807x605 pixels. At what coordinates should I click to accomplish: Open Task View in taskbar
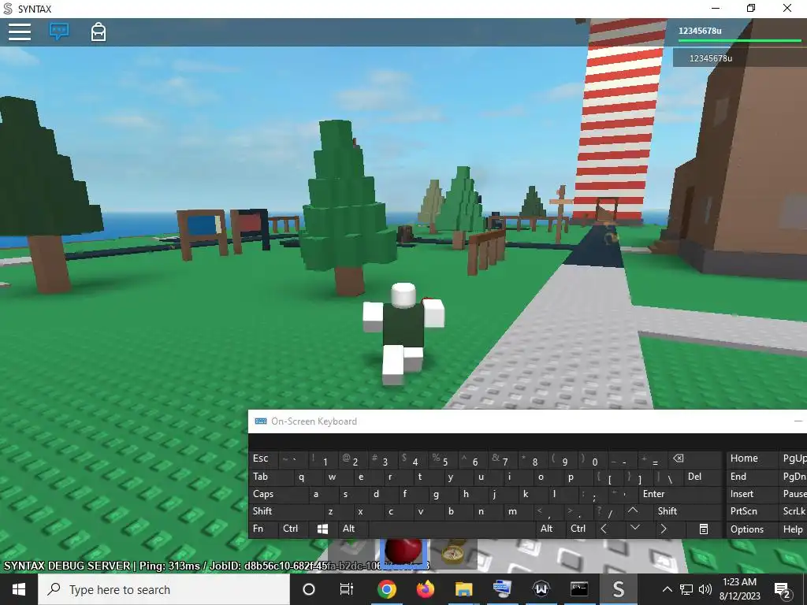[347, 589]
